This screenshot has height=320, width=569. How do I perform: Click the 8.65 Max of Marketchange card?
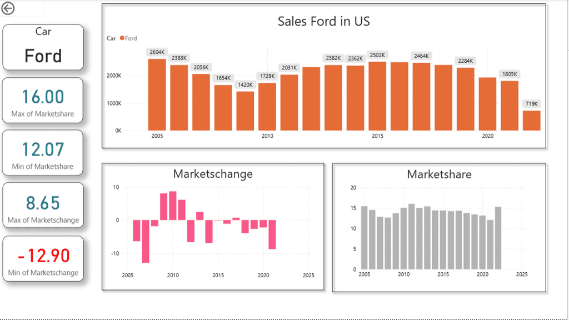point(43,206)
